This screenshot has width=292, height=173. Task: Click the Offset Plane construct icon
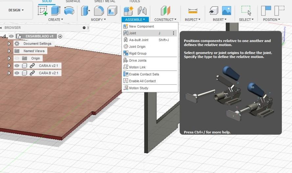point(166,11)
